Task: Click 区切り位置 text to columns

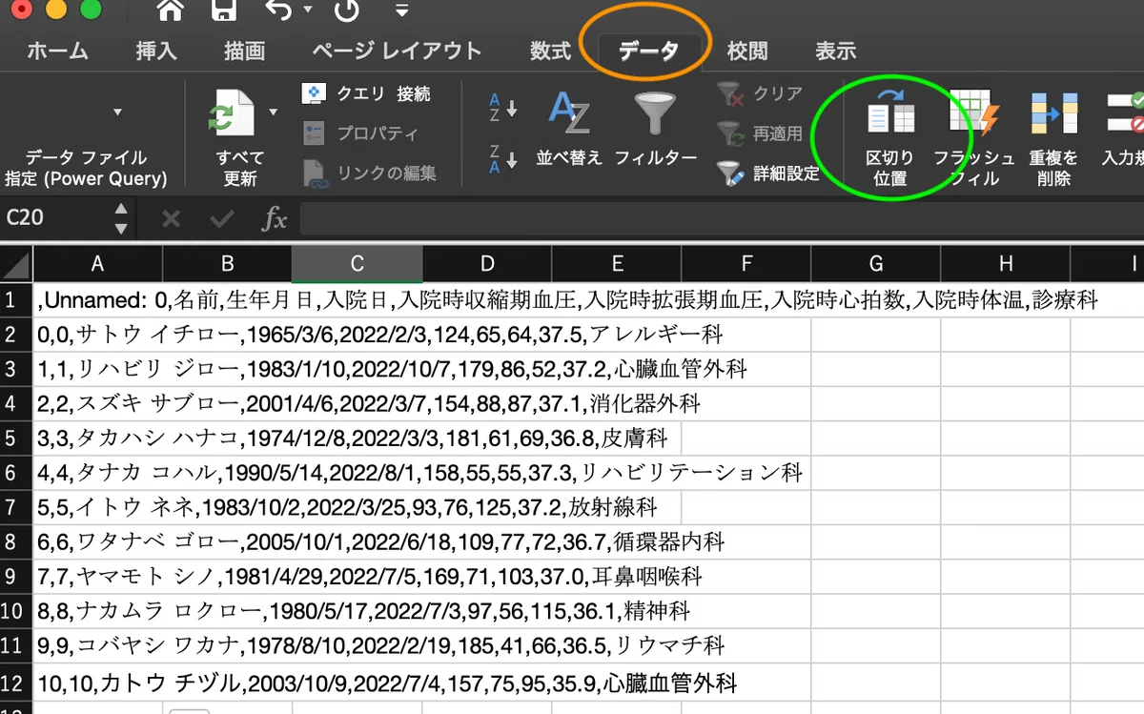Action: pyautogui.click(x=889, y=138)
